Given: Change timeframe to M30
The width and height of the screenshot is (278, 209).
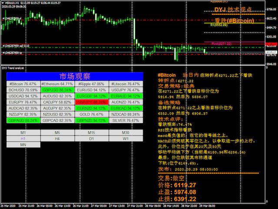Looking at the screenshot, I should (126, 132).
